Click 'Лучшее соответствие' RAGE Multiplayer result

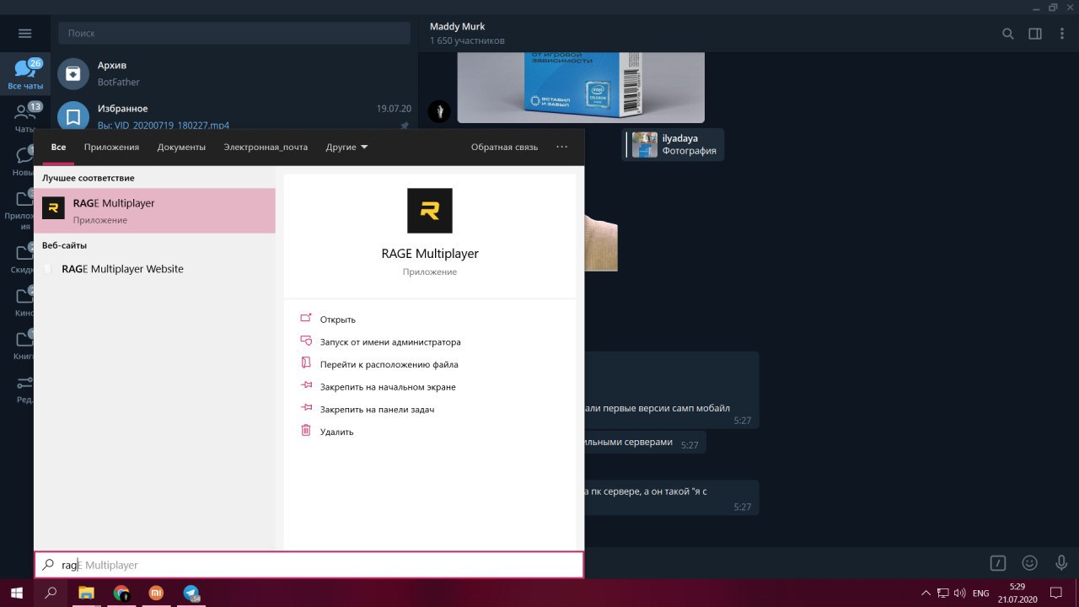(154, 210)
